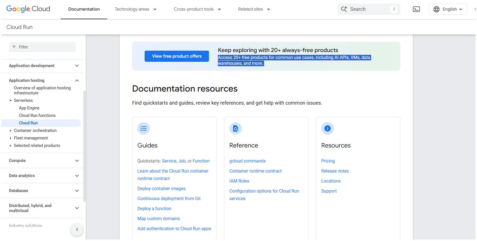Open the Deploy a function guide
The width and height of the screenshot is (477, 241).
pos(154,208)
